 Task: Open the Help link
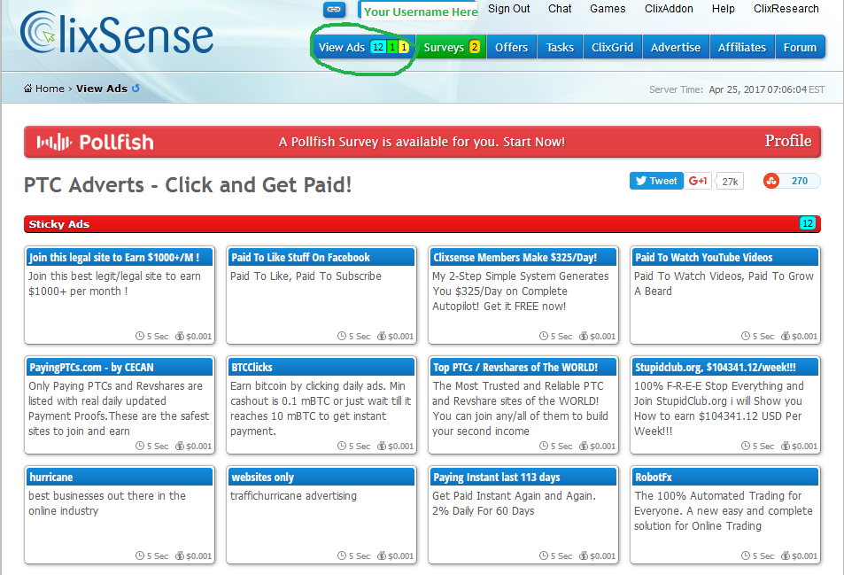point(723,9)
